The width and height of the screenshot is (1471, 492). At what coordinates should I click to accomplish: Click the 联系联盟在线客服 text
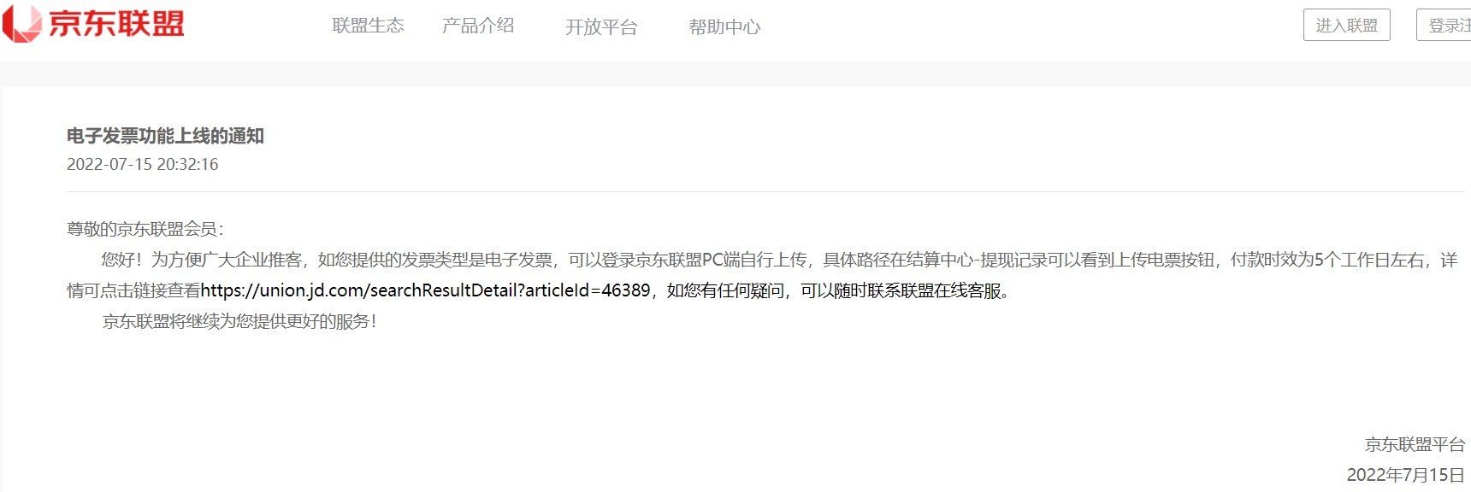point(934,290)
